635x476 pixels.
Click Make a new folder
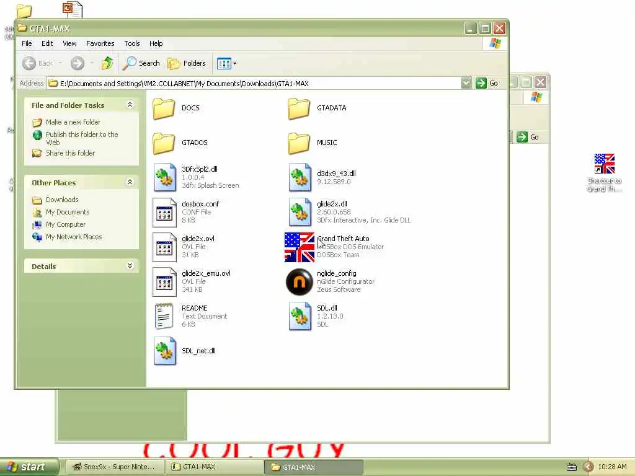pos(73,122)
